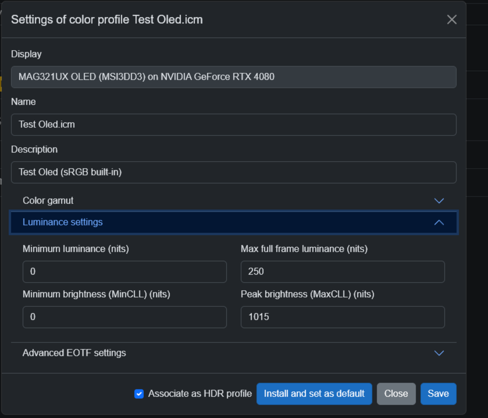Click the 'Associate as HDR profile' label text
Image resolution: width=488 pixels, height=418 pixels.
(x=200, y=394)
